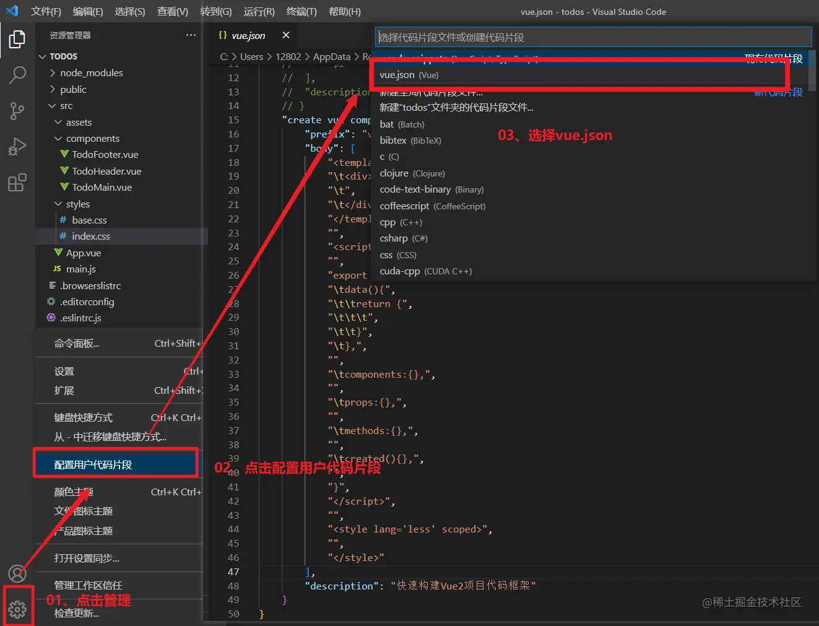This screenshot has height=626, width=819.
Task: Click 颜色主题 in the manage menu
Action: 74,492
